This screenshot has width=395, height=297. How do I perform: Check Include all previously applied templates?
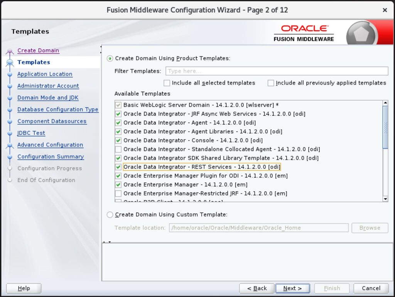coord(271,83)
